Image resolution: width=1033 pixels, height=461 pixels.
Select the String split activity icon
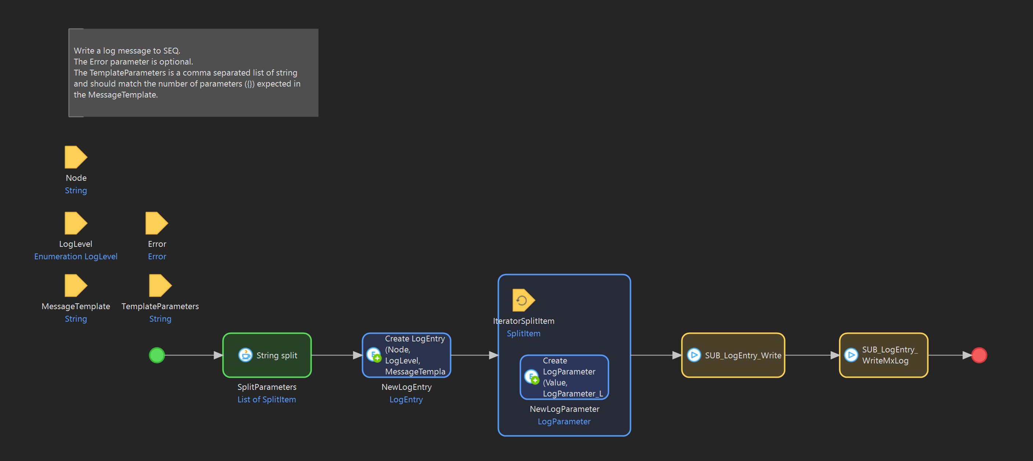246,355
